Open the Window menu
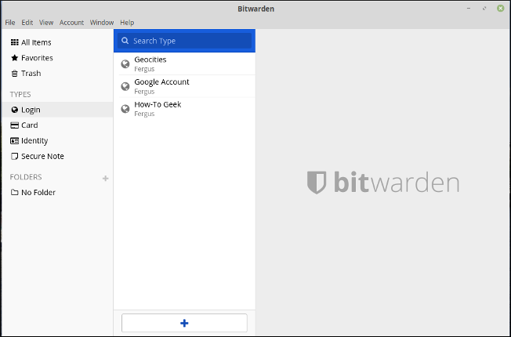The image size is (511, 337). [102, 23]
